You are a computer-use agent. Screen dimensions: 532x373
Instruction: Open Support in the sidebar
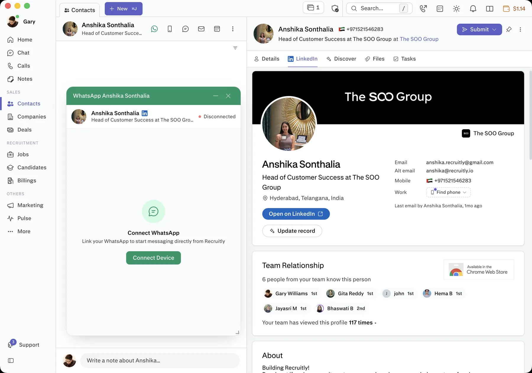click(24, 345)
